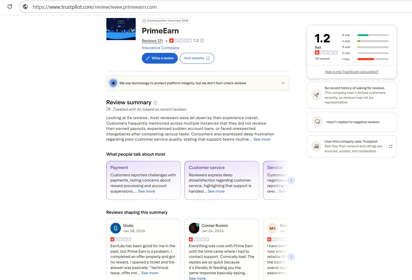This screenshot has width=412, height=280.
Task: Click the Claimed profile badge
Action: (x=166, y=21)
